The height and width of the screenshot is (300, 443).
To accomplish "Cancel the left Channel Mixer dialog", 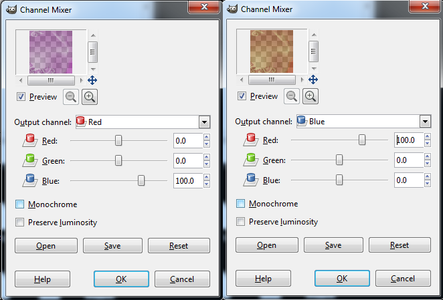I will coord(182,279).
